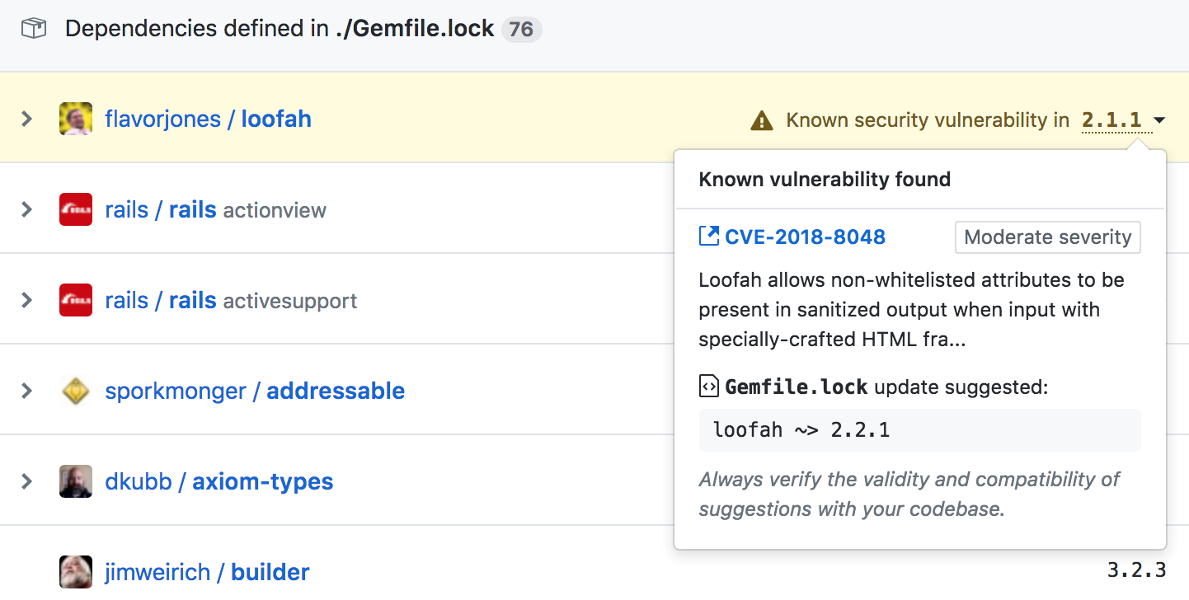1189x600 pixels.
Task: Expand the loofah dependency row
Action: [27, 119]
